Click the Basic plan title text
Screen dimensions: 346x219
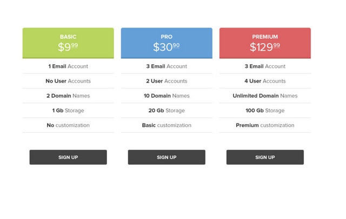68,37
